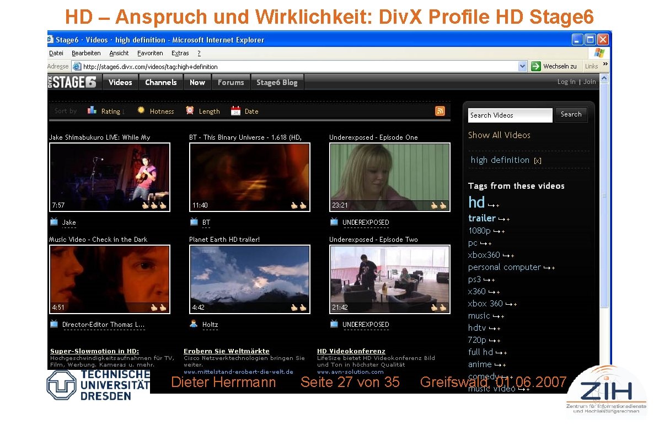The height and width of the screenshot is (424, 659).
Task: Click the Join link
Action: coord(589,82)
